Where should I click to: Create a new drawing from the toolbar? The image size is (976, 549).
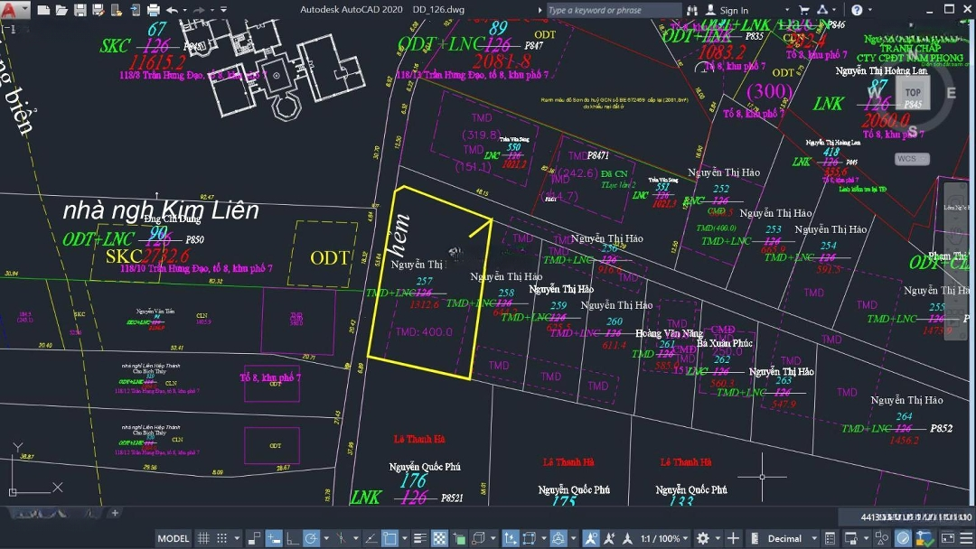coord(42,10)
